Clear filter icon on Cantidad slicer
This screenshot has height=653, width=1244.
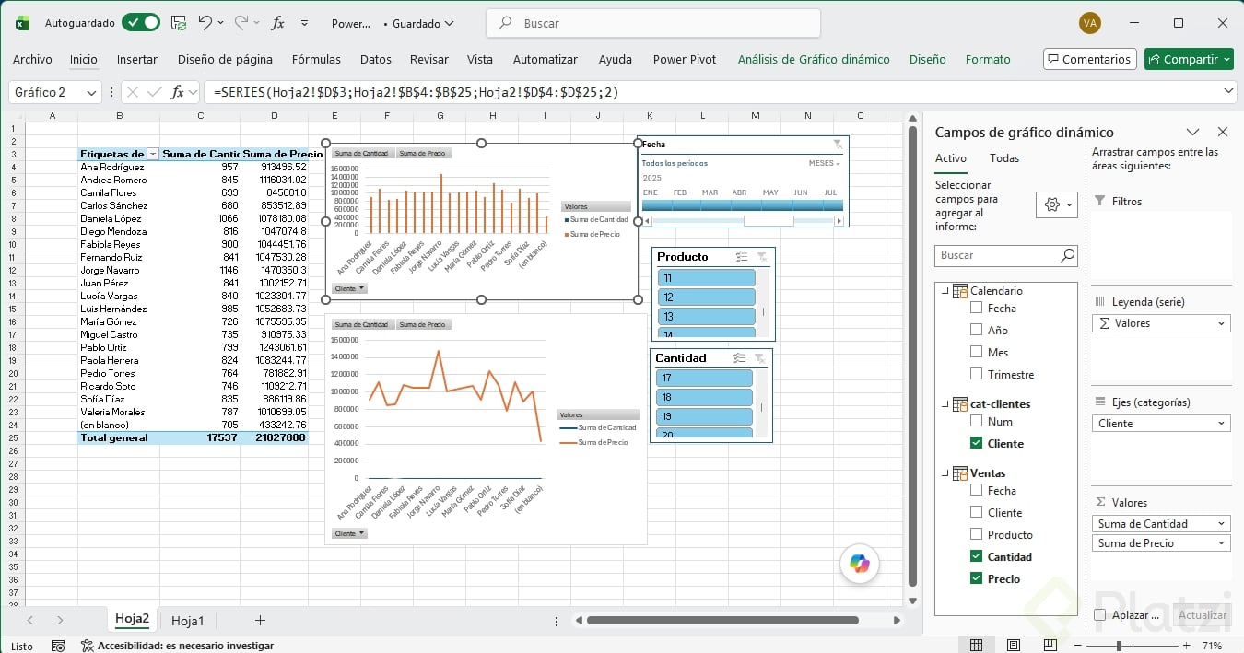coord(759,358)
